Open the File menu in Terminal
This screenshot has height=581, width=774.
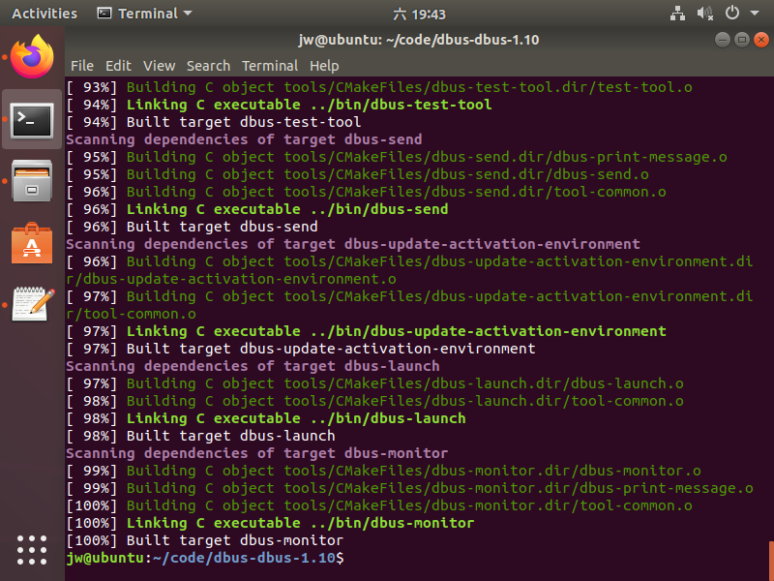(x=82, y=66)
